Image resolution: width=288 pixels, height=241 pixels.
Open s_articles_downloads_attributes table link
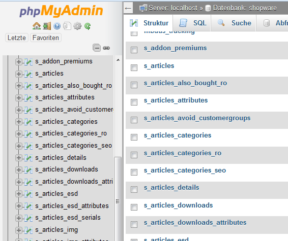(x=195, y=223)
